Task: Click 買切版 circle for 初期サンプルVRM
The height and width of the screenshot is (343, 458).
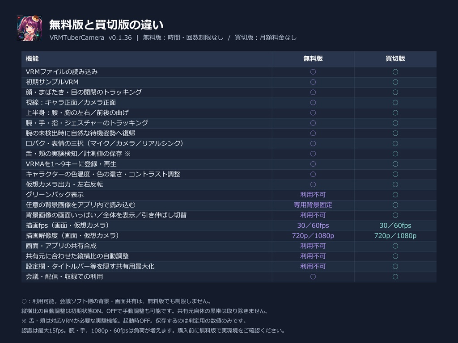Action: [x=395, y=82]
